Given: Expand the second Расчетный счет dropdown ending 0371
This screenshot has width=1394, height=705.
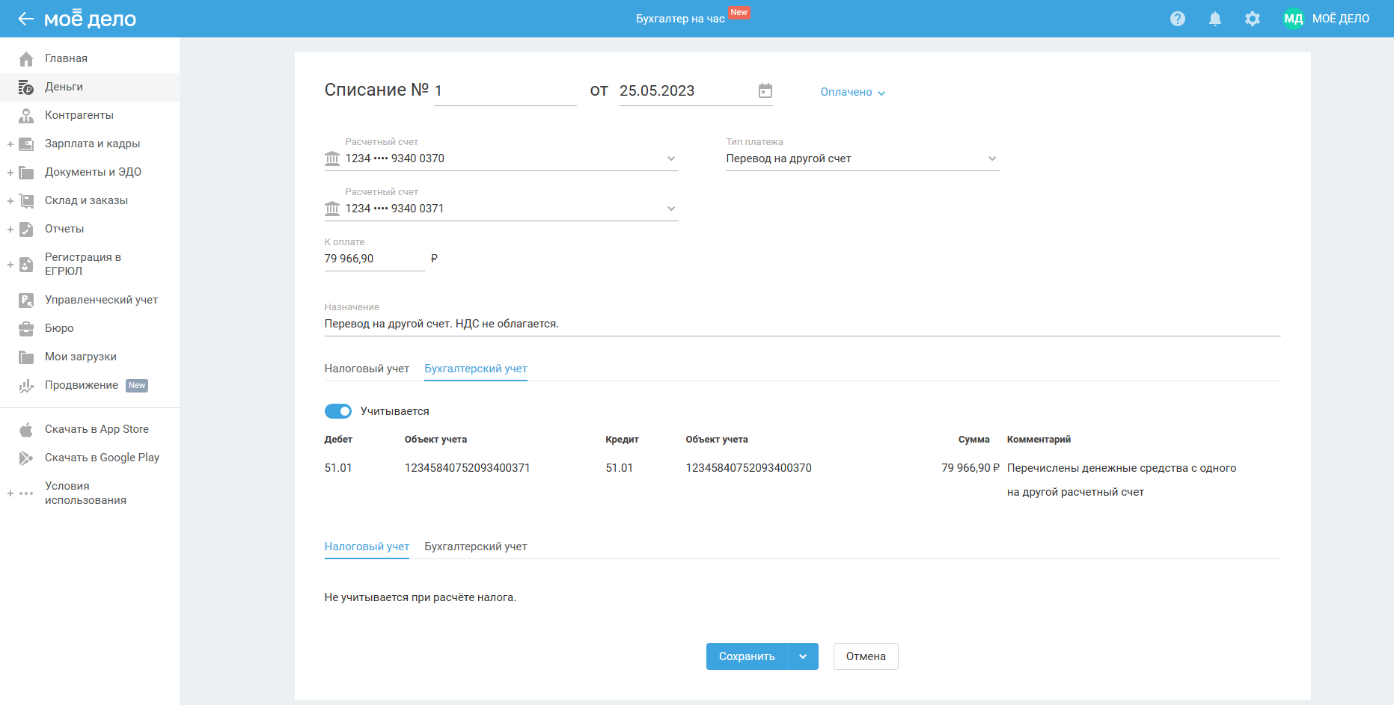Looking at the screenshot, I should click(x=670, y=209).
